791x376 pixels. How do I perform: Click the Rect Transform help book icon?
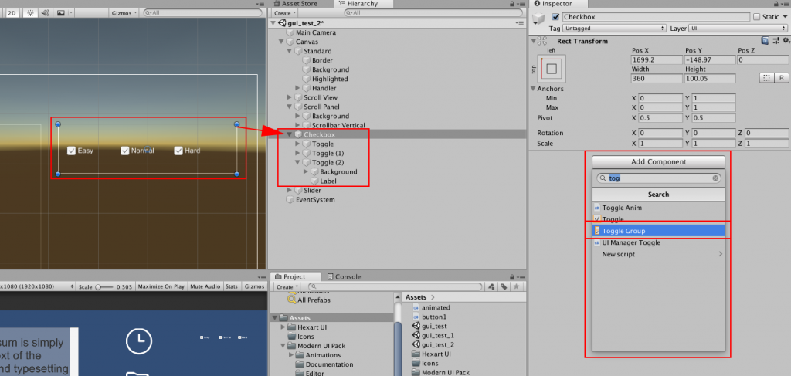765,41
